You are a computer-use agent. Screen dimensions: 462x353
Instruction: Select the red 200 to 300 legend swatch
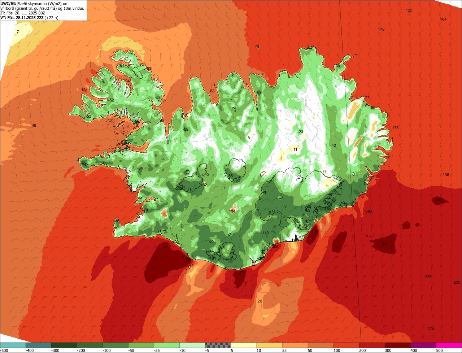[x=372, y=345]
